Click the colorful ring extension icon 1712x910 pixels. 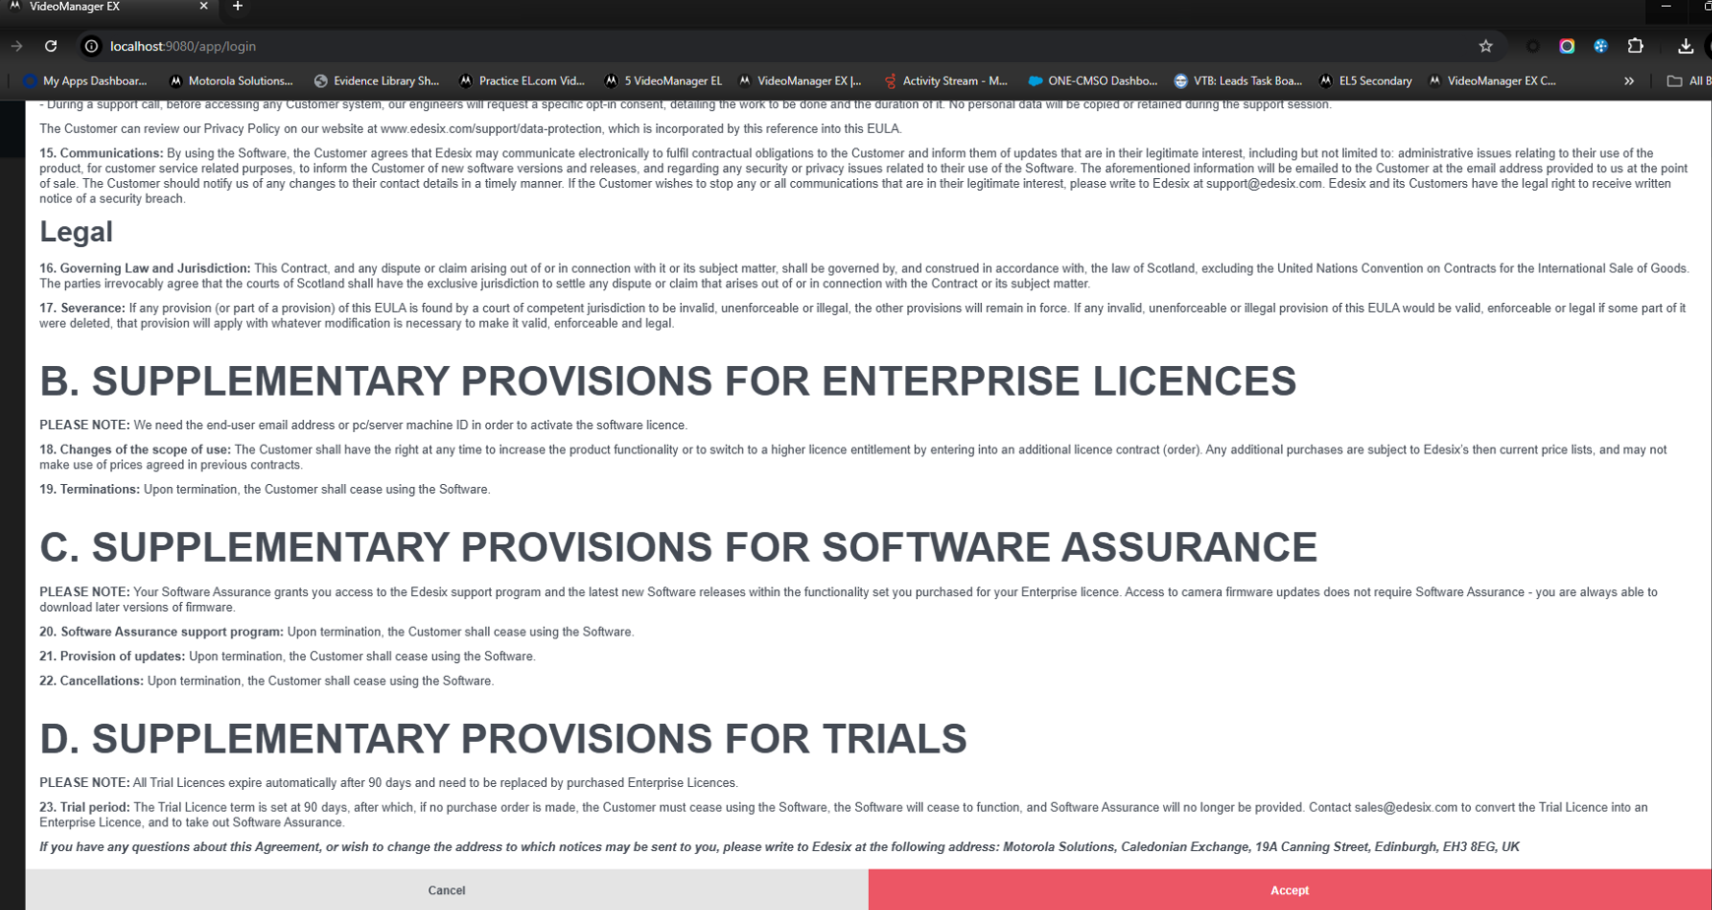click(1567, 46)
